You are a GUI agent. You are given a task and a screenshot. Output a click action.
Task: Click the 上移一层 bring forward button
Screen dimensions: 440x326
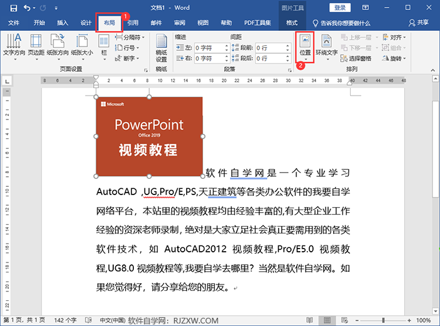(356, 37)
